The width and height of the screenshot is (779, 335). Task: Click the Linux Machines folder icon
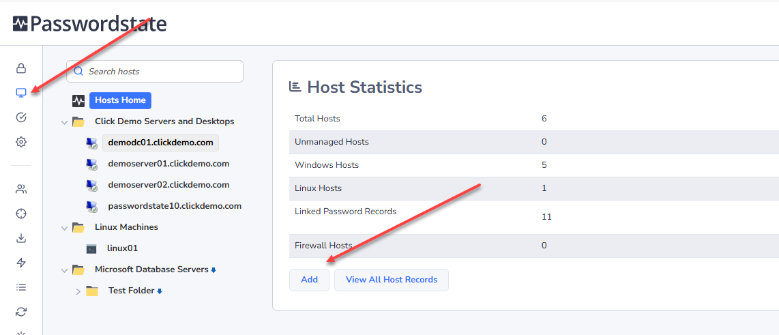[x=78, y=227]
